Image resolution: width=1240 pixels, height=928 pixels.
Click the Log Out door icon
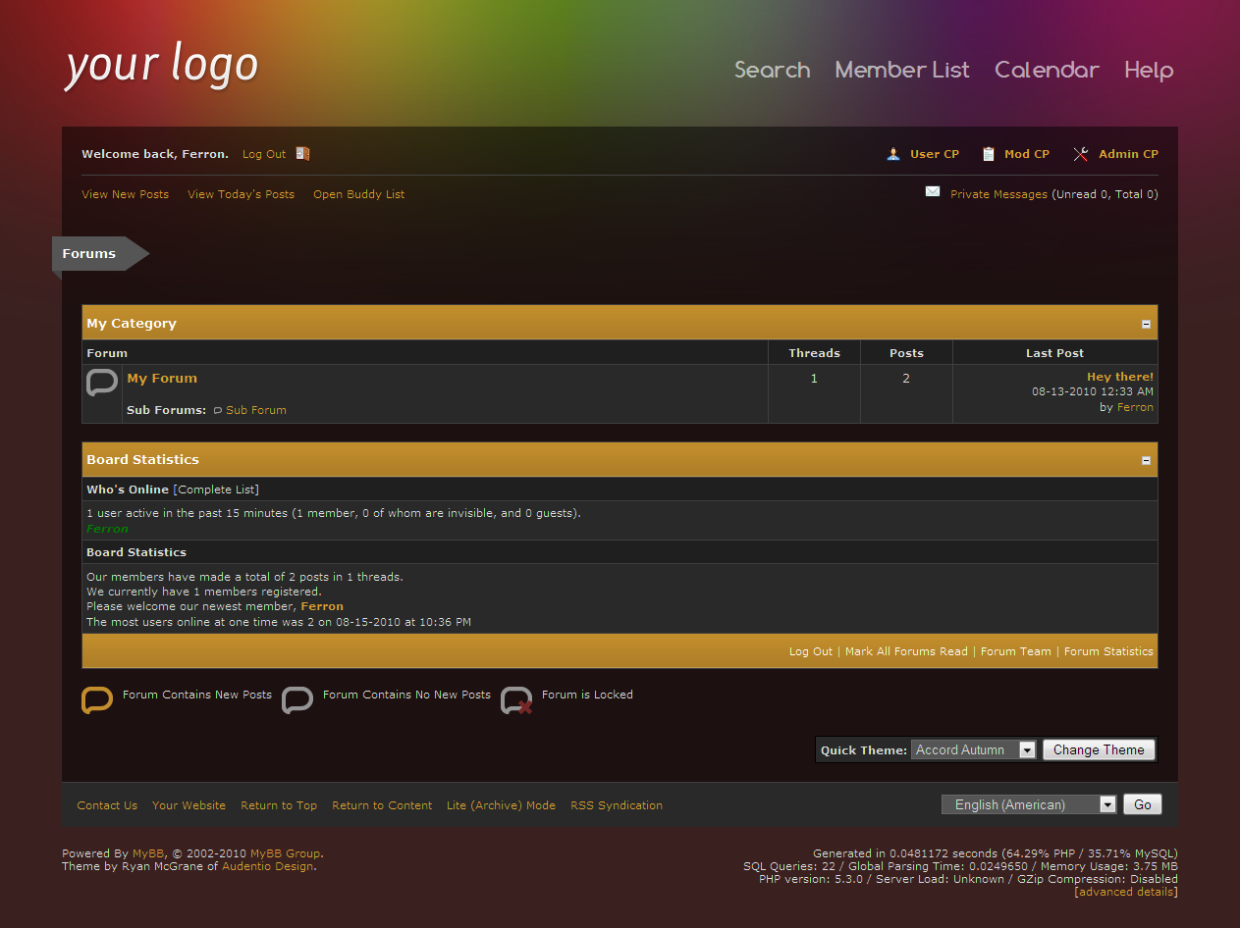(x=302, y=154)
